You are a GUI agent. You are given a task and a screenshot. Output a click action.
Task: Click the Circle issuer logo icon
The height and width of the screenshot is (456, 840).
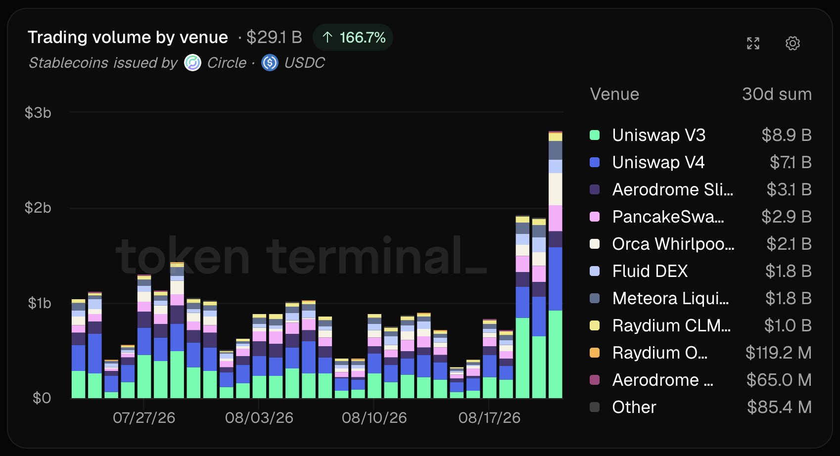tap(192, 63)
